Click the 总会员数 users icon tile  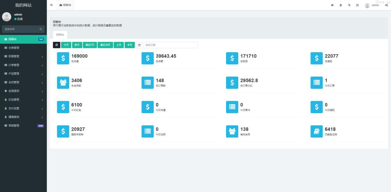coord(63,83)
